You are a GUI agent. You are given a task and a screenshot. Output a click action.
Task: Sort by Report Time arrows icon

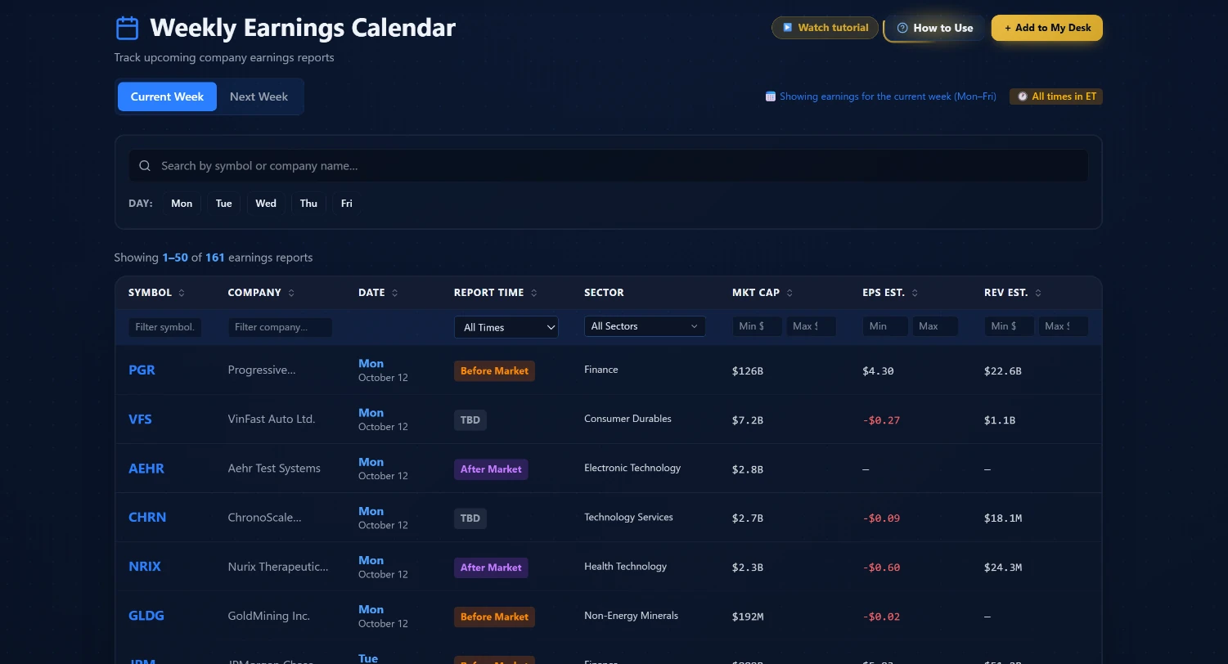tap(534, 293)
